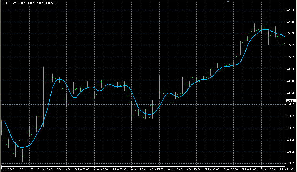The width and height of the screenshot is (297, 172).
Task: Click the 4 Jun 23:00 time label
Action: tap(194, 169)
